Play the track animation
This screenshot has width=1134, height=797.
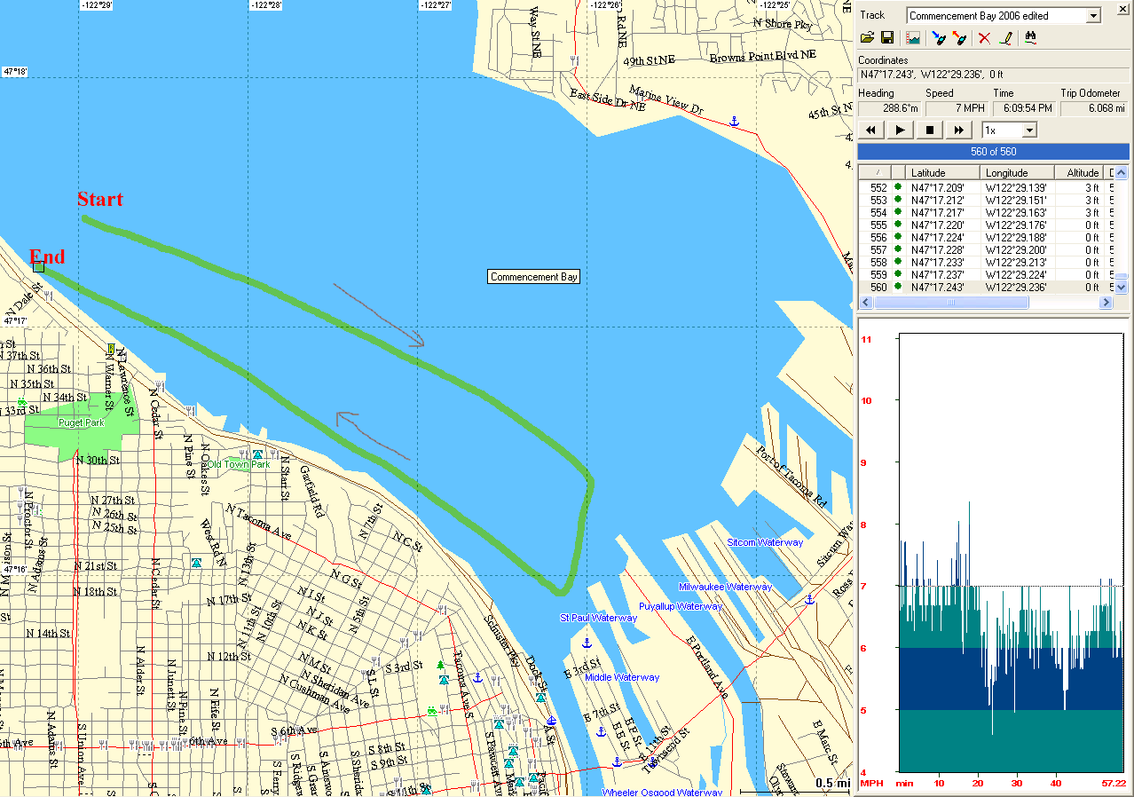tap(900, 130)
